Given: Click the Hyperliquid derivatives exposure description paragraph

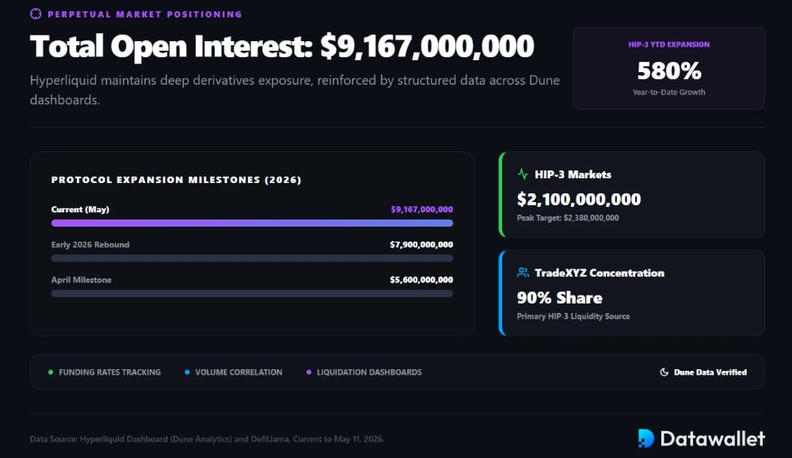Looking at the screenshot, I should tap(295, 90).
